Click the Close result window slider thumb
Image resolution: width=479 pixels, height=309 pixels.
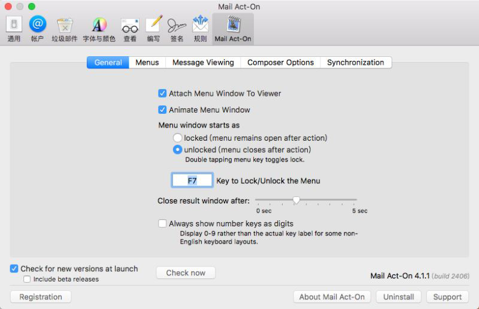point(296,200)
